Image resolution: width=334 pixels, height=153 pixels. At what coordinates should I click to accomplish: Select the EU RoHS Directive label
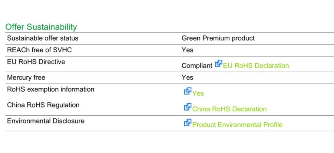[36, 62]
